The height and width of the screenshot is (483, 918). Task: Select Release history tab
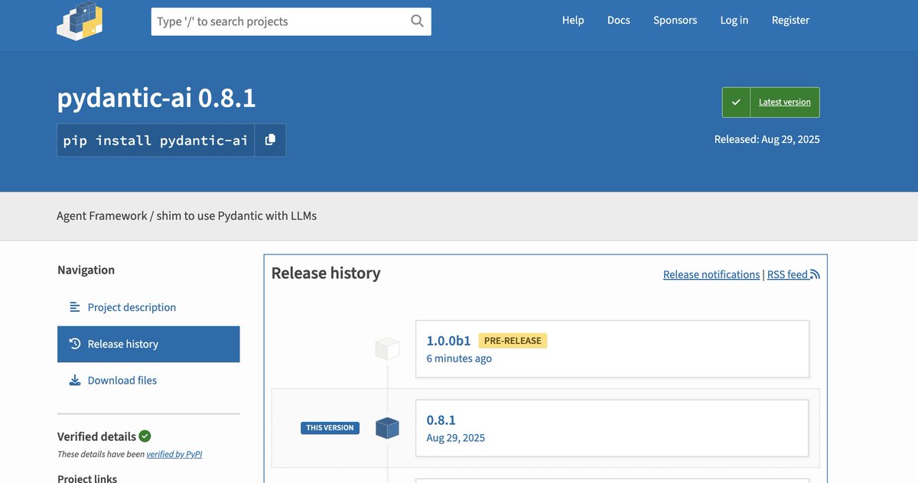(148, 344)
